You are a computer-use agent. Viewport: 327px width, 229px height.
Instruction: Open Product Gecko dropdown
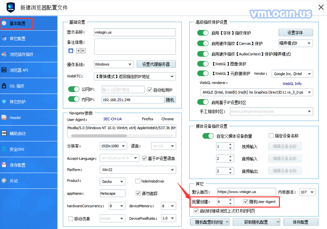click(x=113, y=182)
